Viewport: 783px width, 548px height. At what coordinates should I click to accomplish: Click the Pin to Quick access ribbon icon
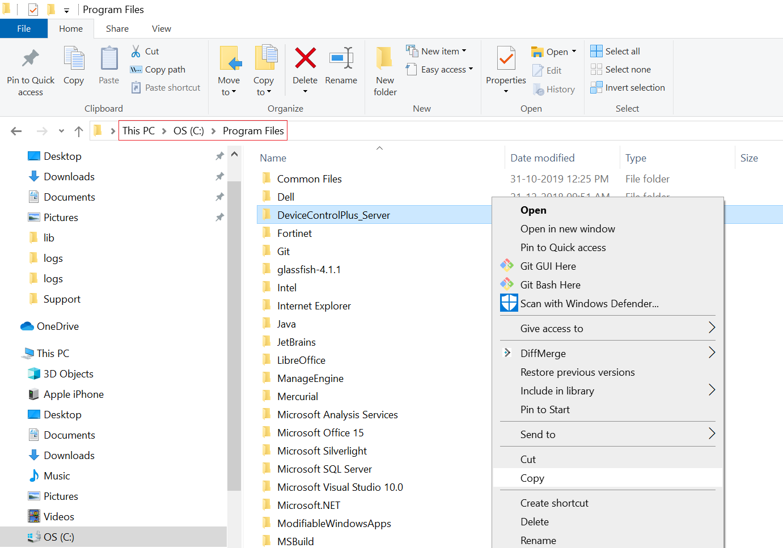pos(30,58)
